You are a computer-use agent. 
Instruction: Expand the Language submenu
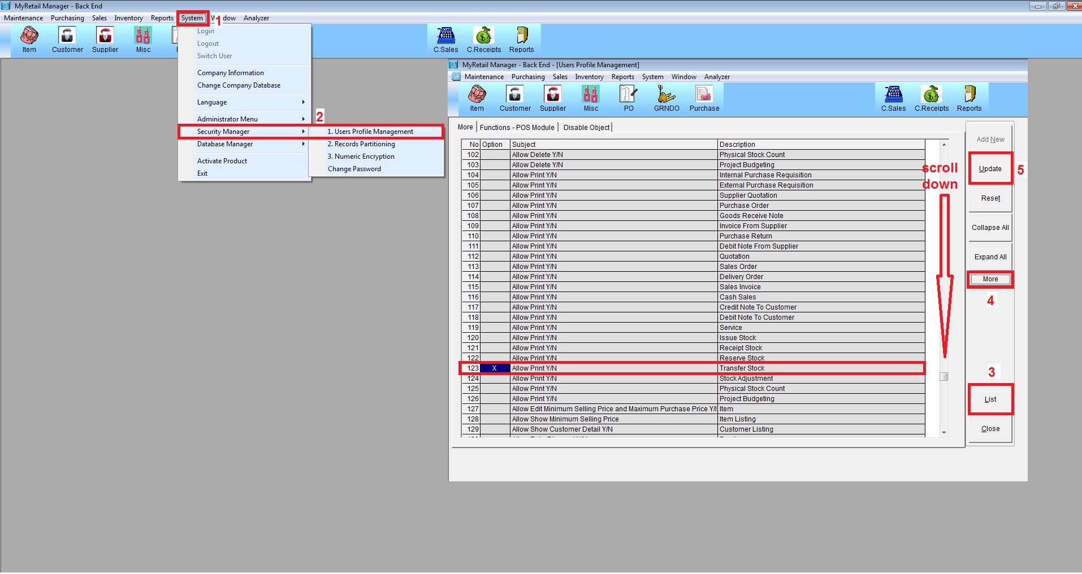point(250,102)
